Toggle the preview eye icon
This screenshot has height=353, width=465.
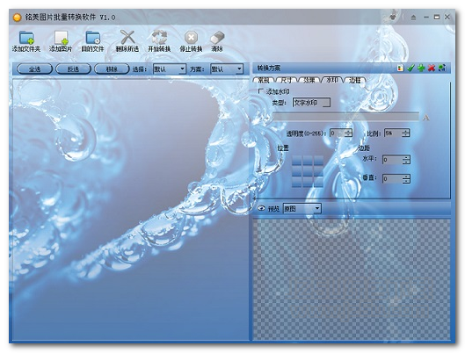[261, 208]
